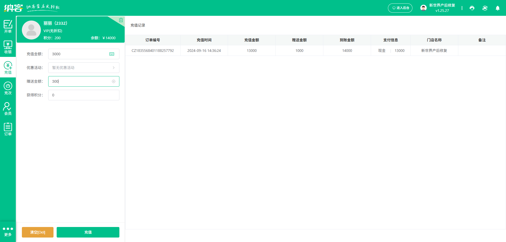The image size is (506, 242).
Task: Click the 充值记录 heading
Action: click(x=138, y=25)
